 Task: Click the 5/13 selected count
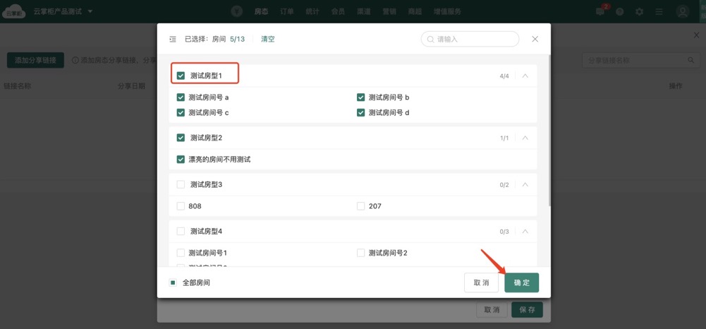click(x=237, y=40)
